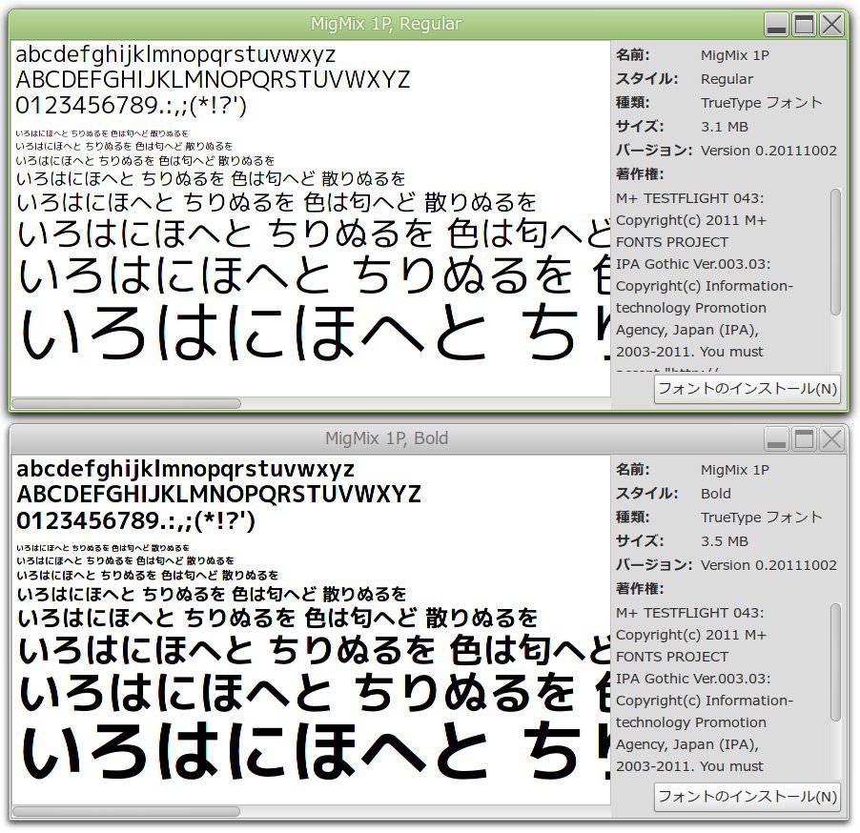The height and width of the screenshot is (833, 860).
Task: Maximize the MigMix 1P Regular window
Action: pos(805,25)
